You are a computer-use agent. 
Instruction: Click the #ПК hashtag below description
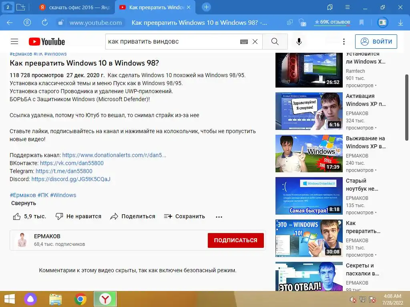click(x=43, y=195)
